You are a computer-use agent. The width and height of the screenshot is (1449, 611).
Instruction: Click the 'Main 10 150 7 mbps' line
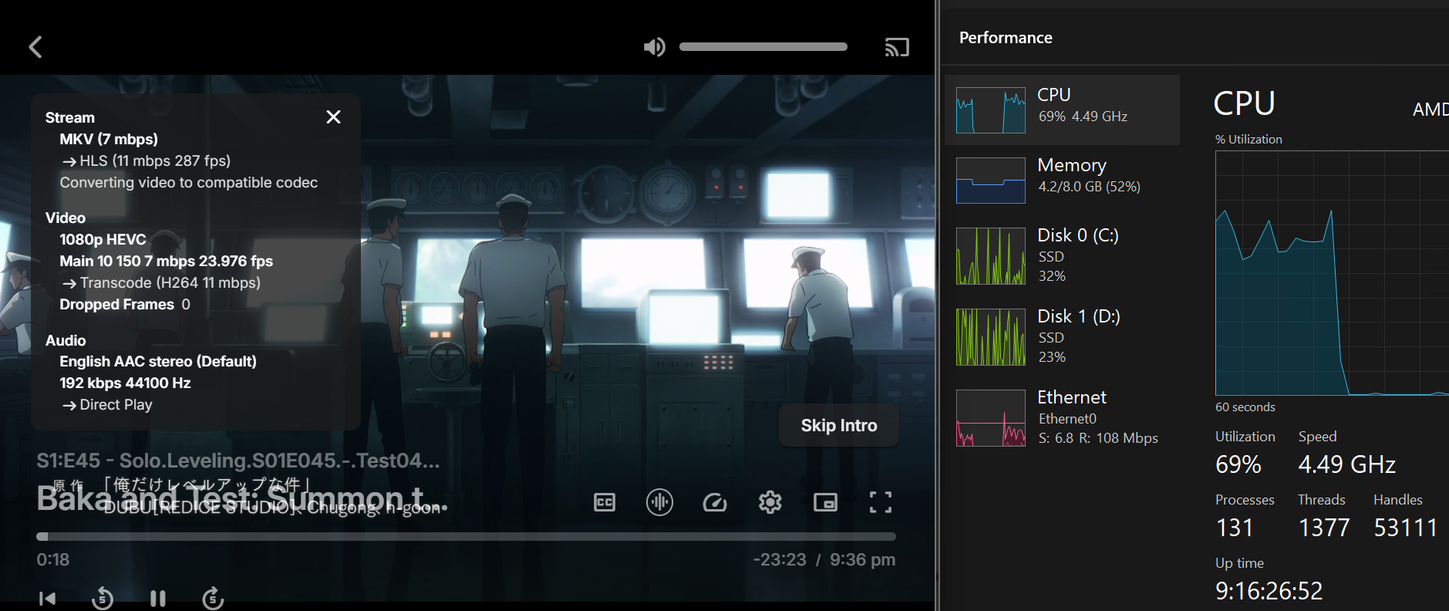coord(167,262)
